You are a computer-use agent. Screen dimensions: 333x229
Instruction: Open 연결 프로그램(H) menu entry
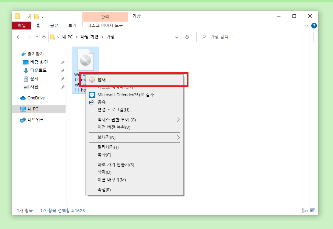click(135, 110)
